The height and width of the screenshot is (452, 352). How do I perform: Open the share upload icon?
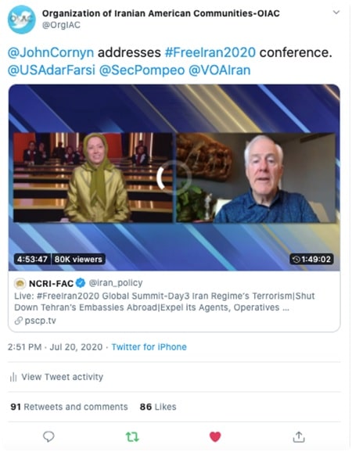299,436
